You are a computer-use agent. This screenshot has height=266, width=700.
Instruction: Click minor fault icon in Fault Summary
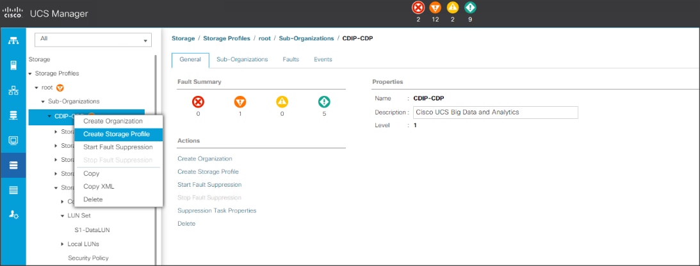pyautogui.click(x=282, y=102)
